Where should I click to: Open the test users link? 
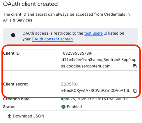coord(93,33)
